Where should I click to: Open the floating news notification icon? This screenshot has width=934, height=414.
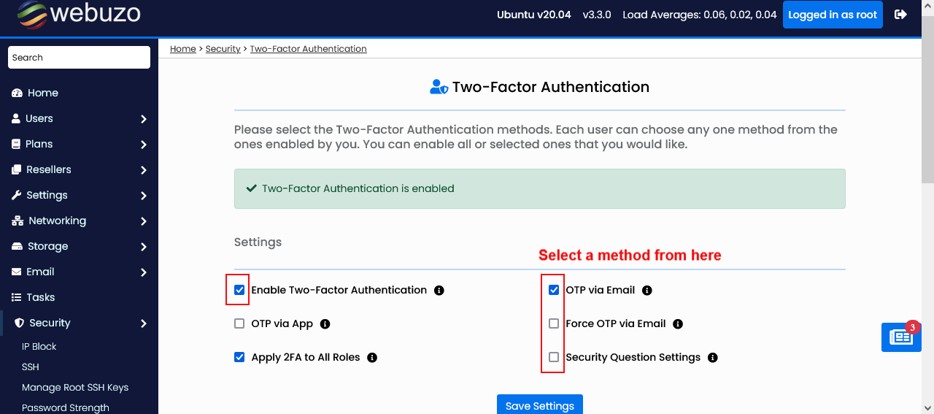point(901,337)
